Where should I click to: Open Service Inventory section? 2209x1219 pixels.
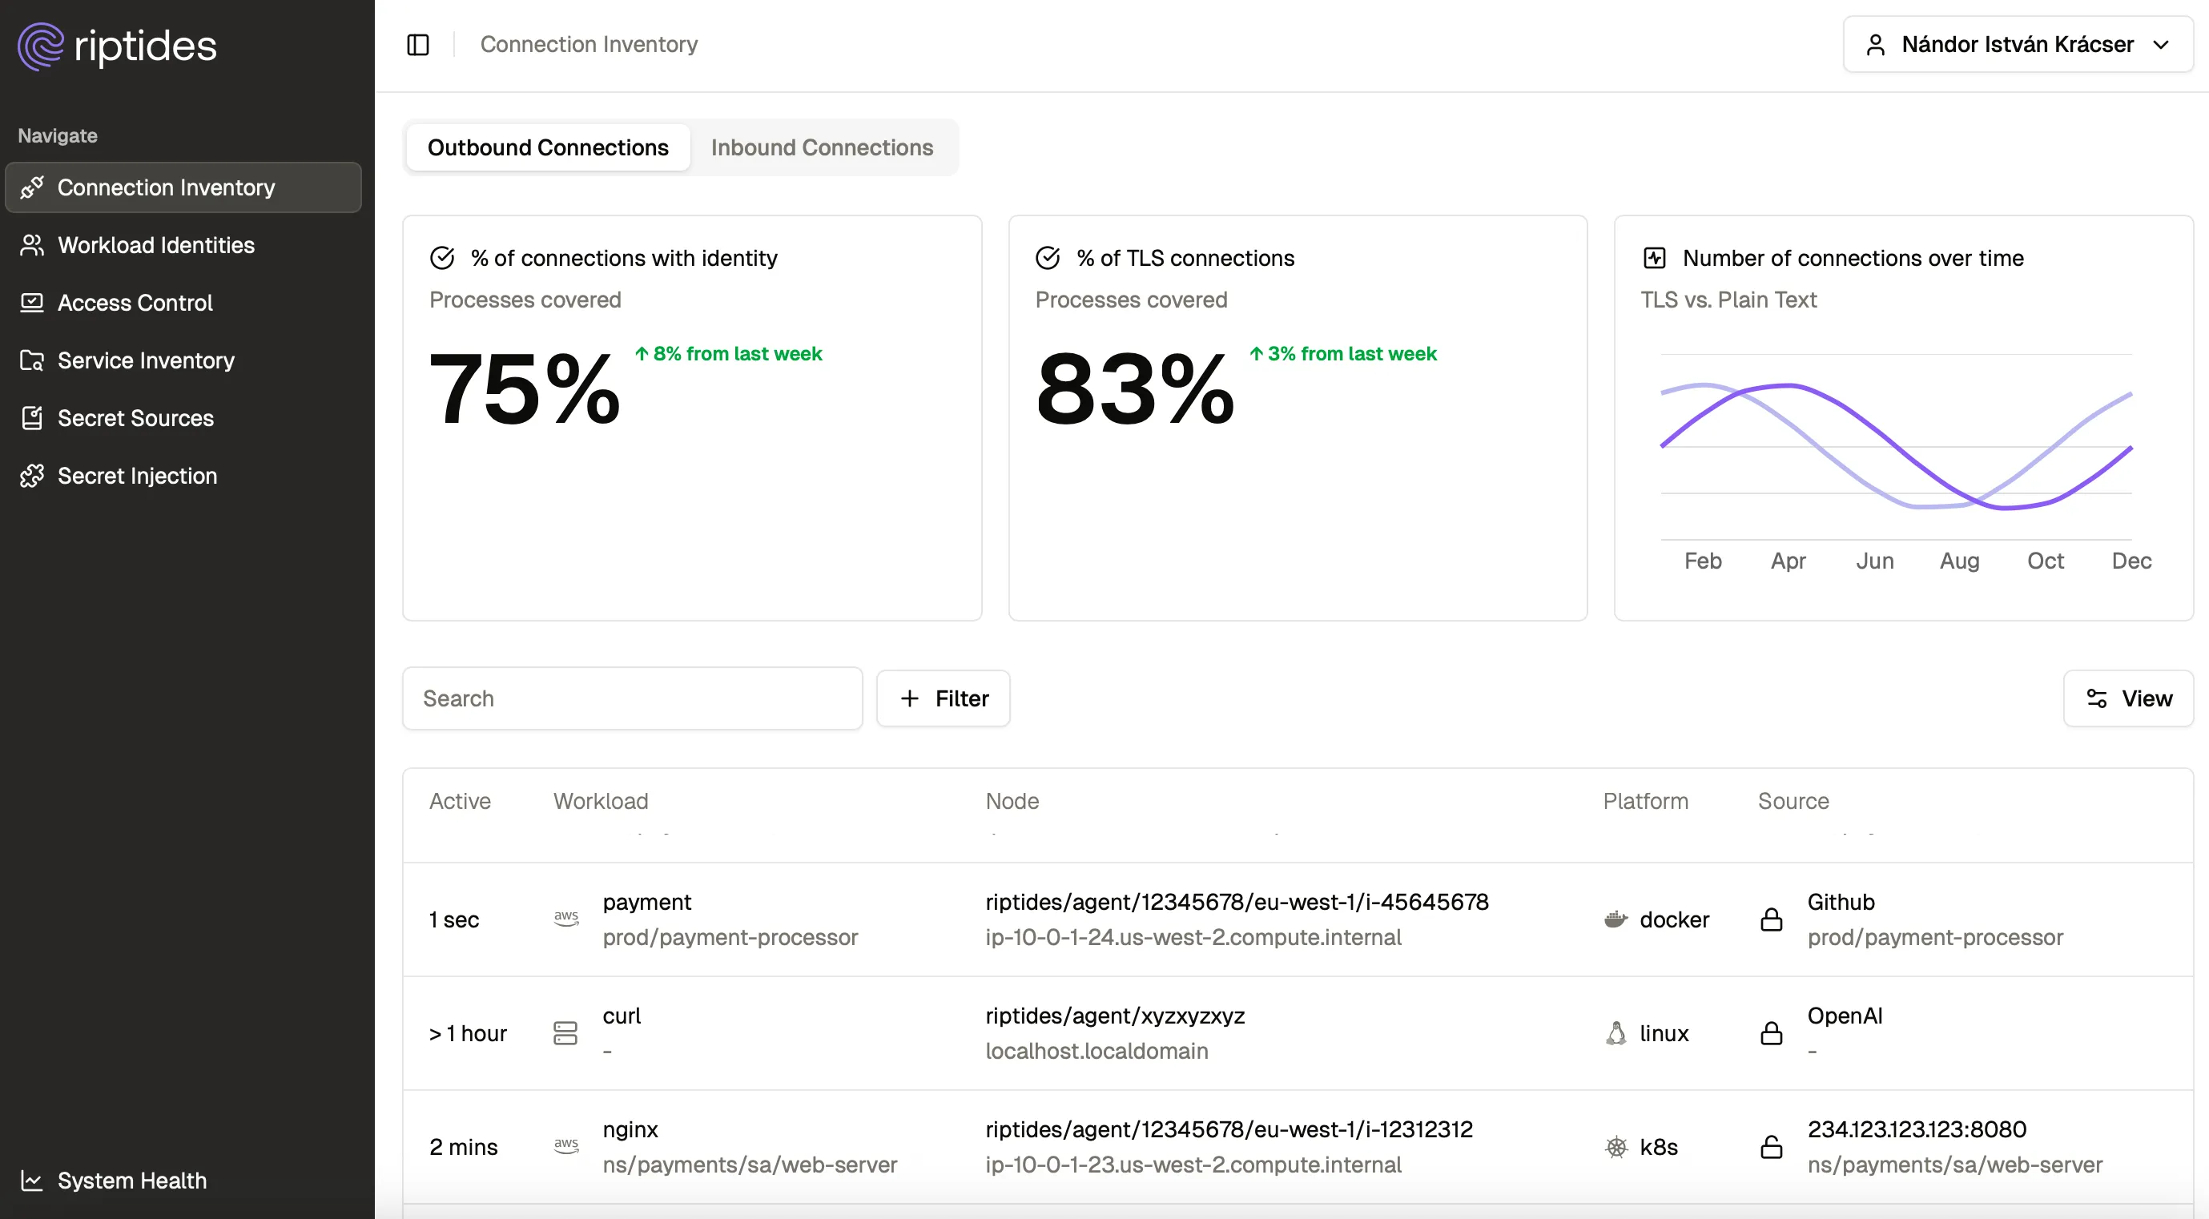[x=146, y=360]
